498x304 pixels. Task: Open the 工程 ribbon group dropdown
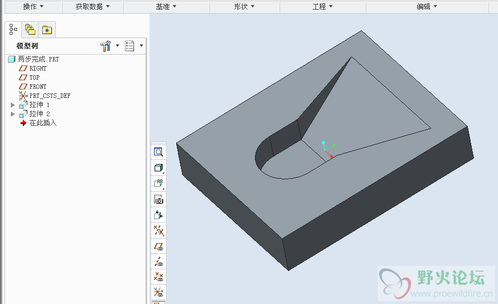coord(322,7)
